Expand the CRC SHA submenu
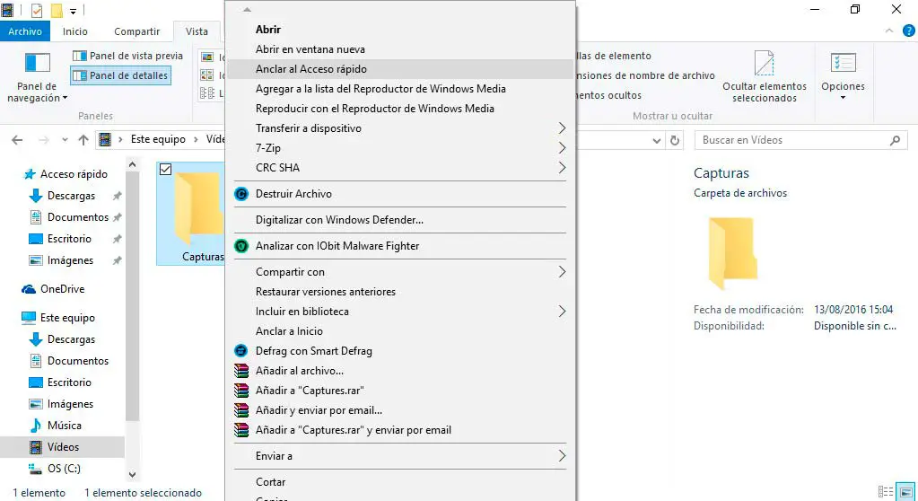This screenshot has width=918, height=501. (x=562, y=168)
